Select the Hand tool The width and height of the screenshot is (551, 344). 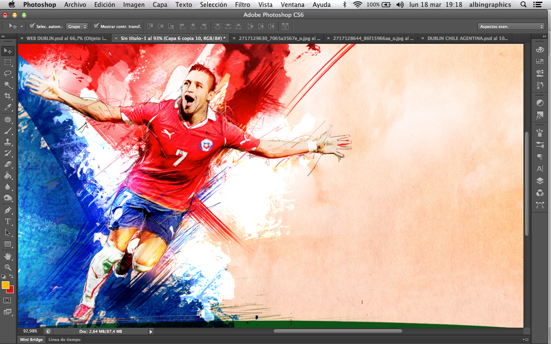point(8,256)
